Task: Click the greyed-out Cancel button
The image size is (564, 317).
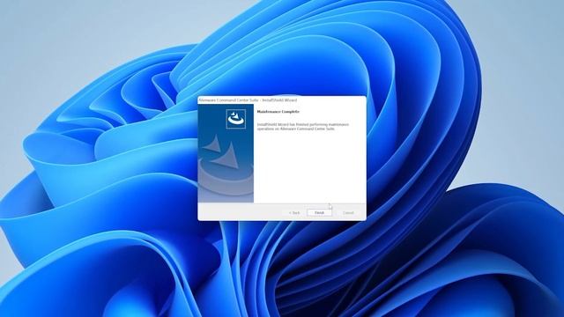Action: tap(348, 213)
